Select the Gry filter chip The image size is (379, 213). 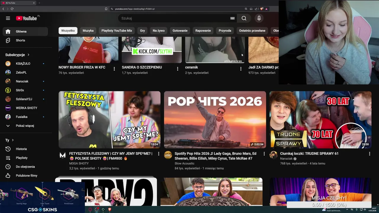[142, 30]
